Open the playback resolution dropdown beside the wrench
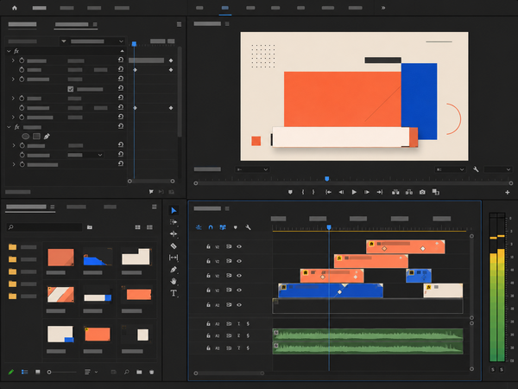The height and width of the screenshot is (389, 518). pos(450,169)
